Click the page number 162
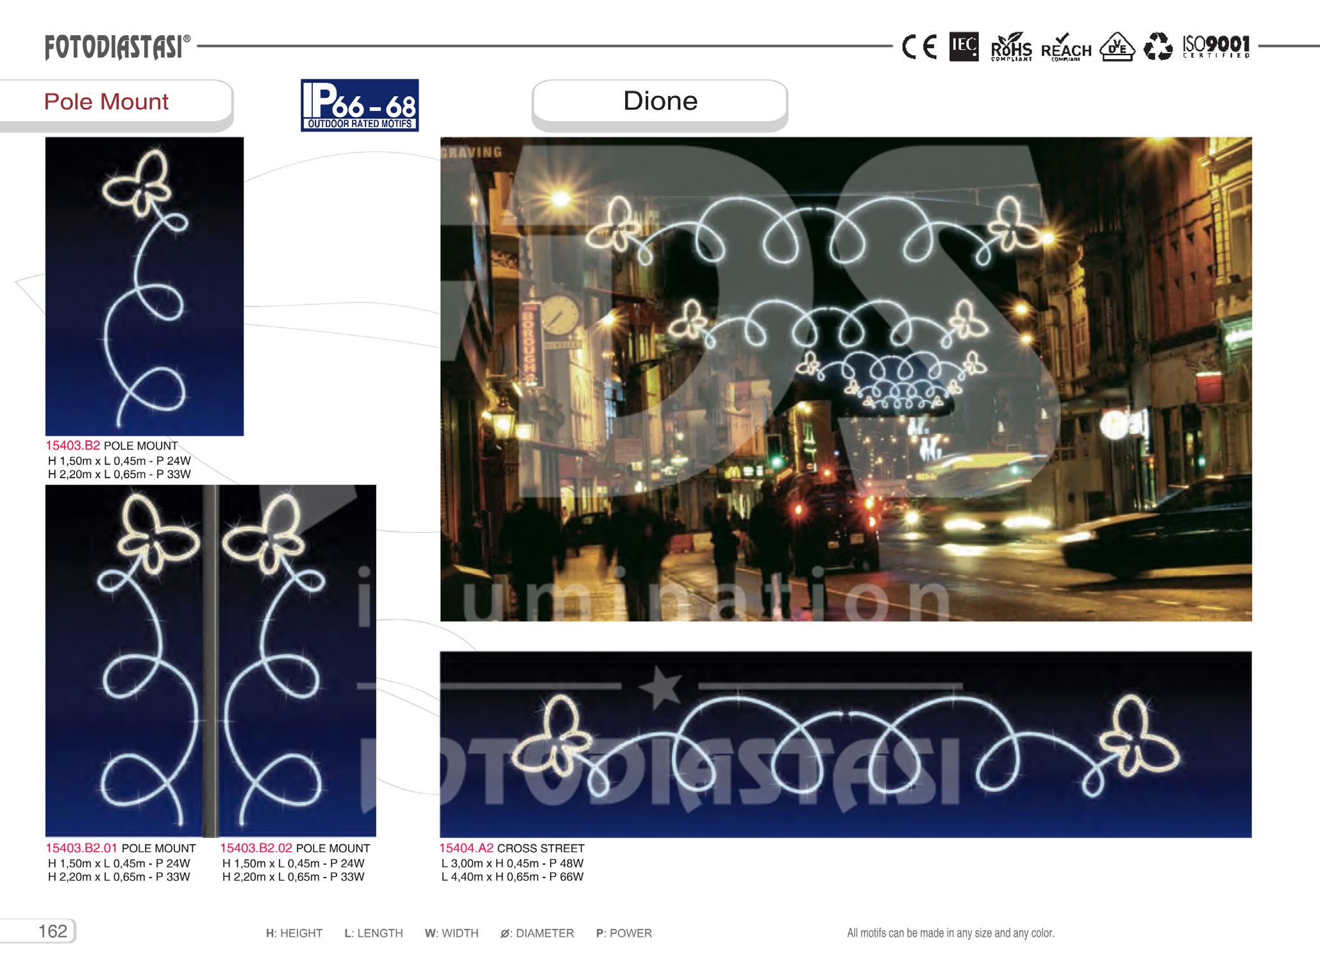Screen dimensions: 1320x959 click(x=53, y=931)
